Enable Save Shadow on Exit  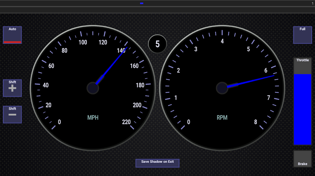(157, 163)
